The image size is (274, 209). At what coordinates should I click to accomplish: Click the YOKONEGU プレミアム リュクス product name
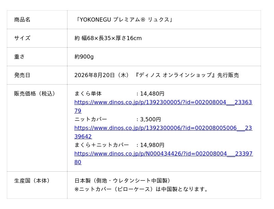tap(124, 20)
